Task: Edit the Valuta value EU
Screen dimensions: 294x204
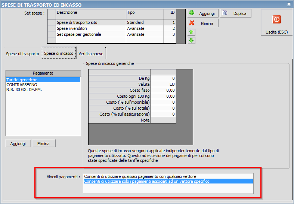Action: click(163, 84)
